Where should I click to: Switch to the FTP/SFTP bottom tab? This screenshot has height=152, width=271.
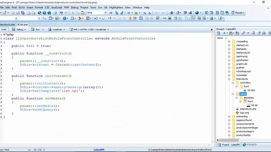[x=250, y=145]
